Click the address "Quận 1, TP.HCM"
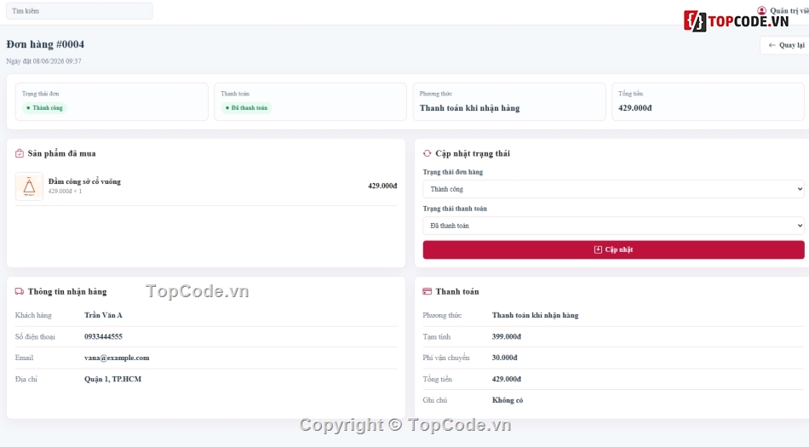 (x=112, y=379)
